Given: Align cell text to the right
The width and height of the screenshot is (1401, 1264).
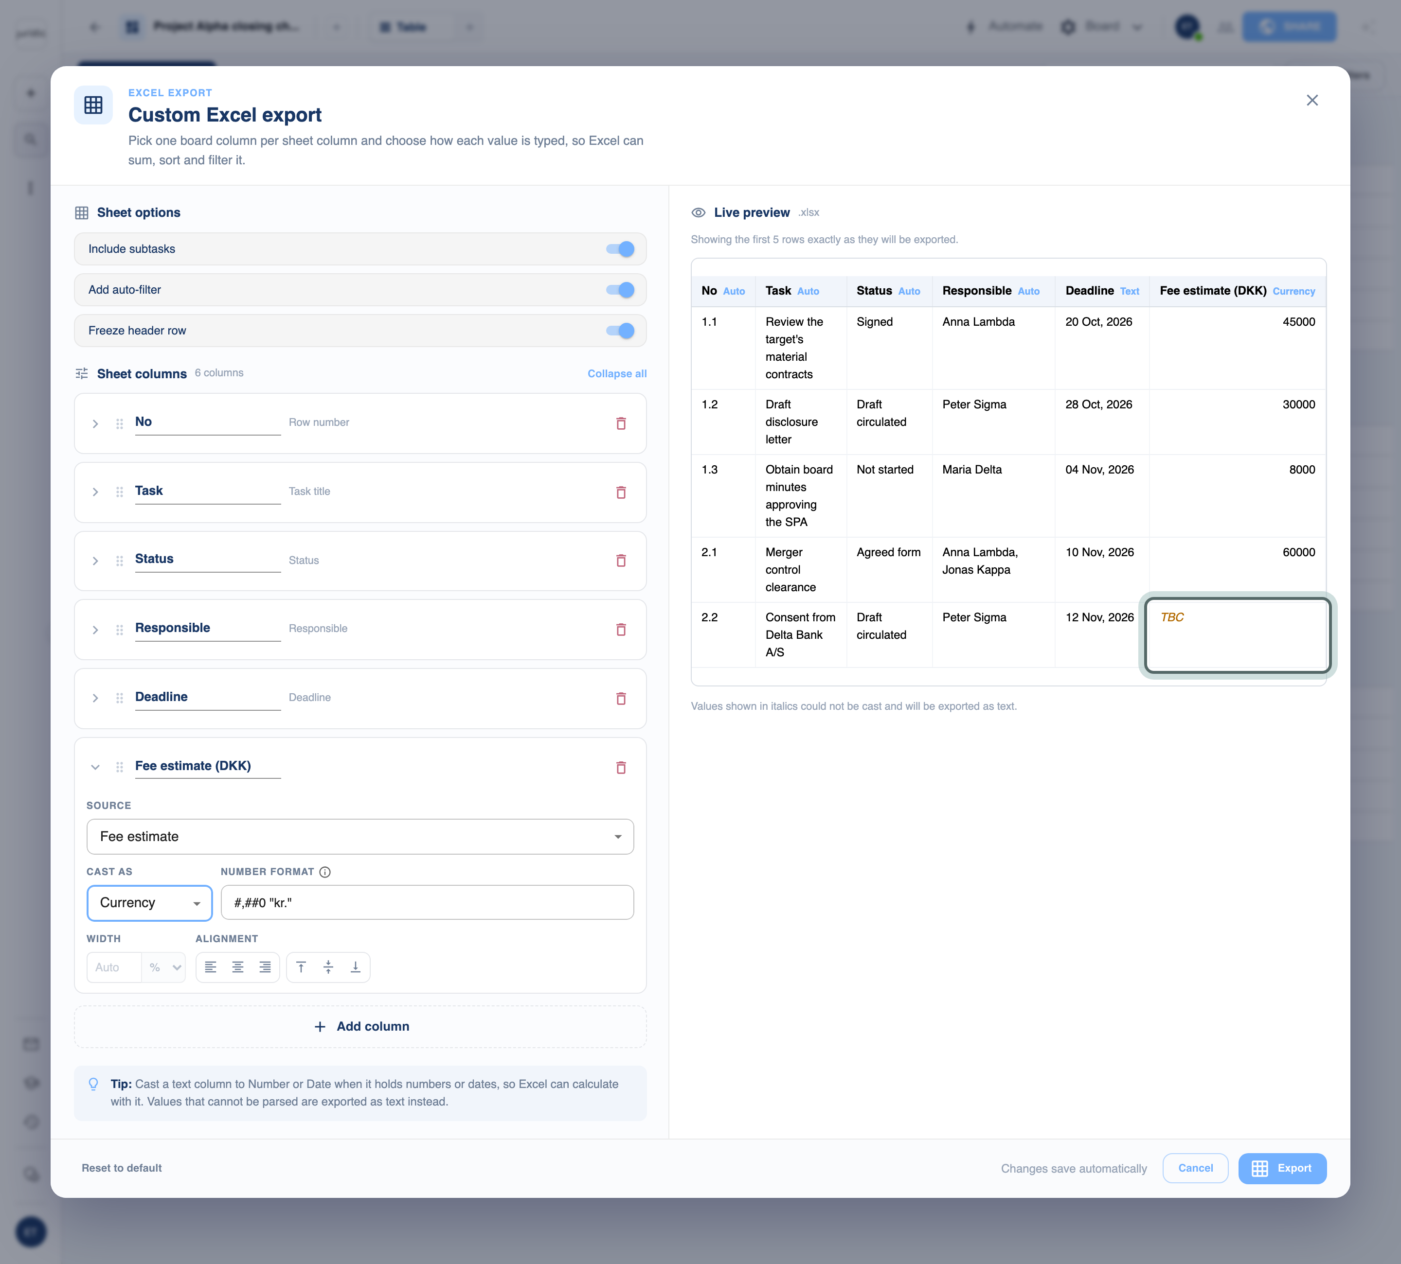Looking at the screenshot, I should coord(265,967).
